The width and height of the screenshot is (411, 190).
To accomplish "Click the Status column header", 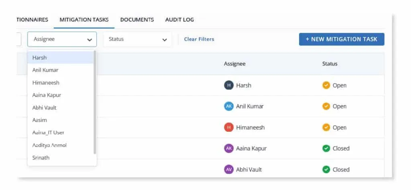I will [x=330, y=64].
